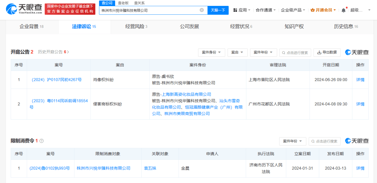Screen dimensions: 377x183
Task: Open the notification bell
Action: click(x=343, y=10)
